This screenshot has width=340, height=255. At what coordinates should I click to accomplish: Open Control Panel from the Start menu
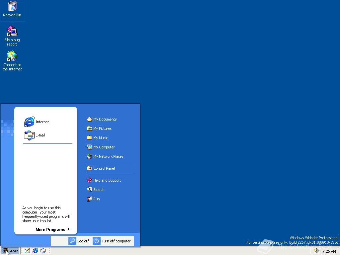point(101,168)
